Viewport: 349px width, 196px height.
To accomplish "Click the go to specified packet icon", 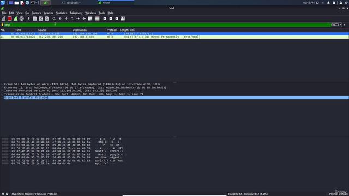I will click(x=72, y=19).
